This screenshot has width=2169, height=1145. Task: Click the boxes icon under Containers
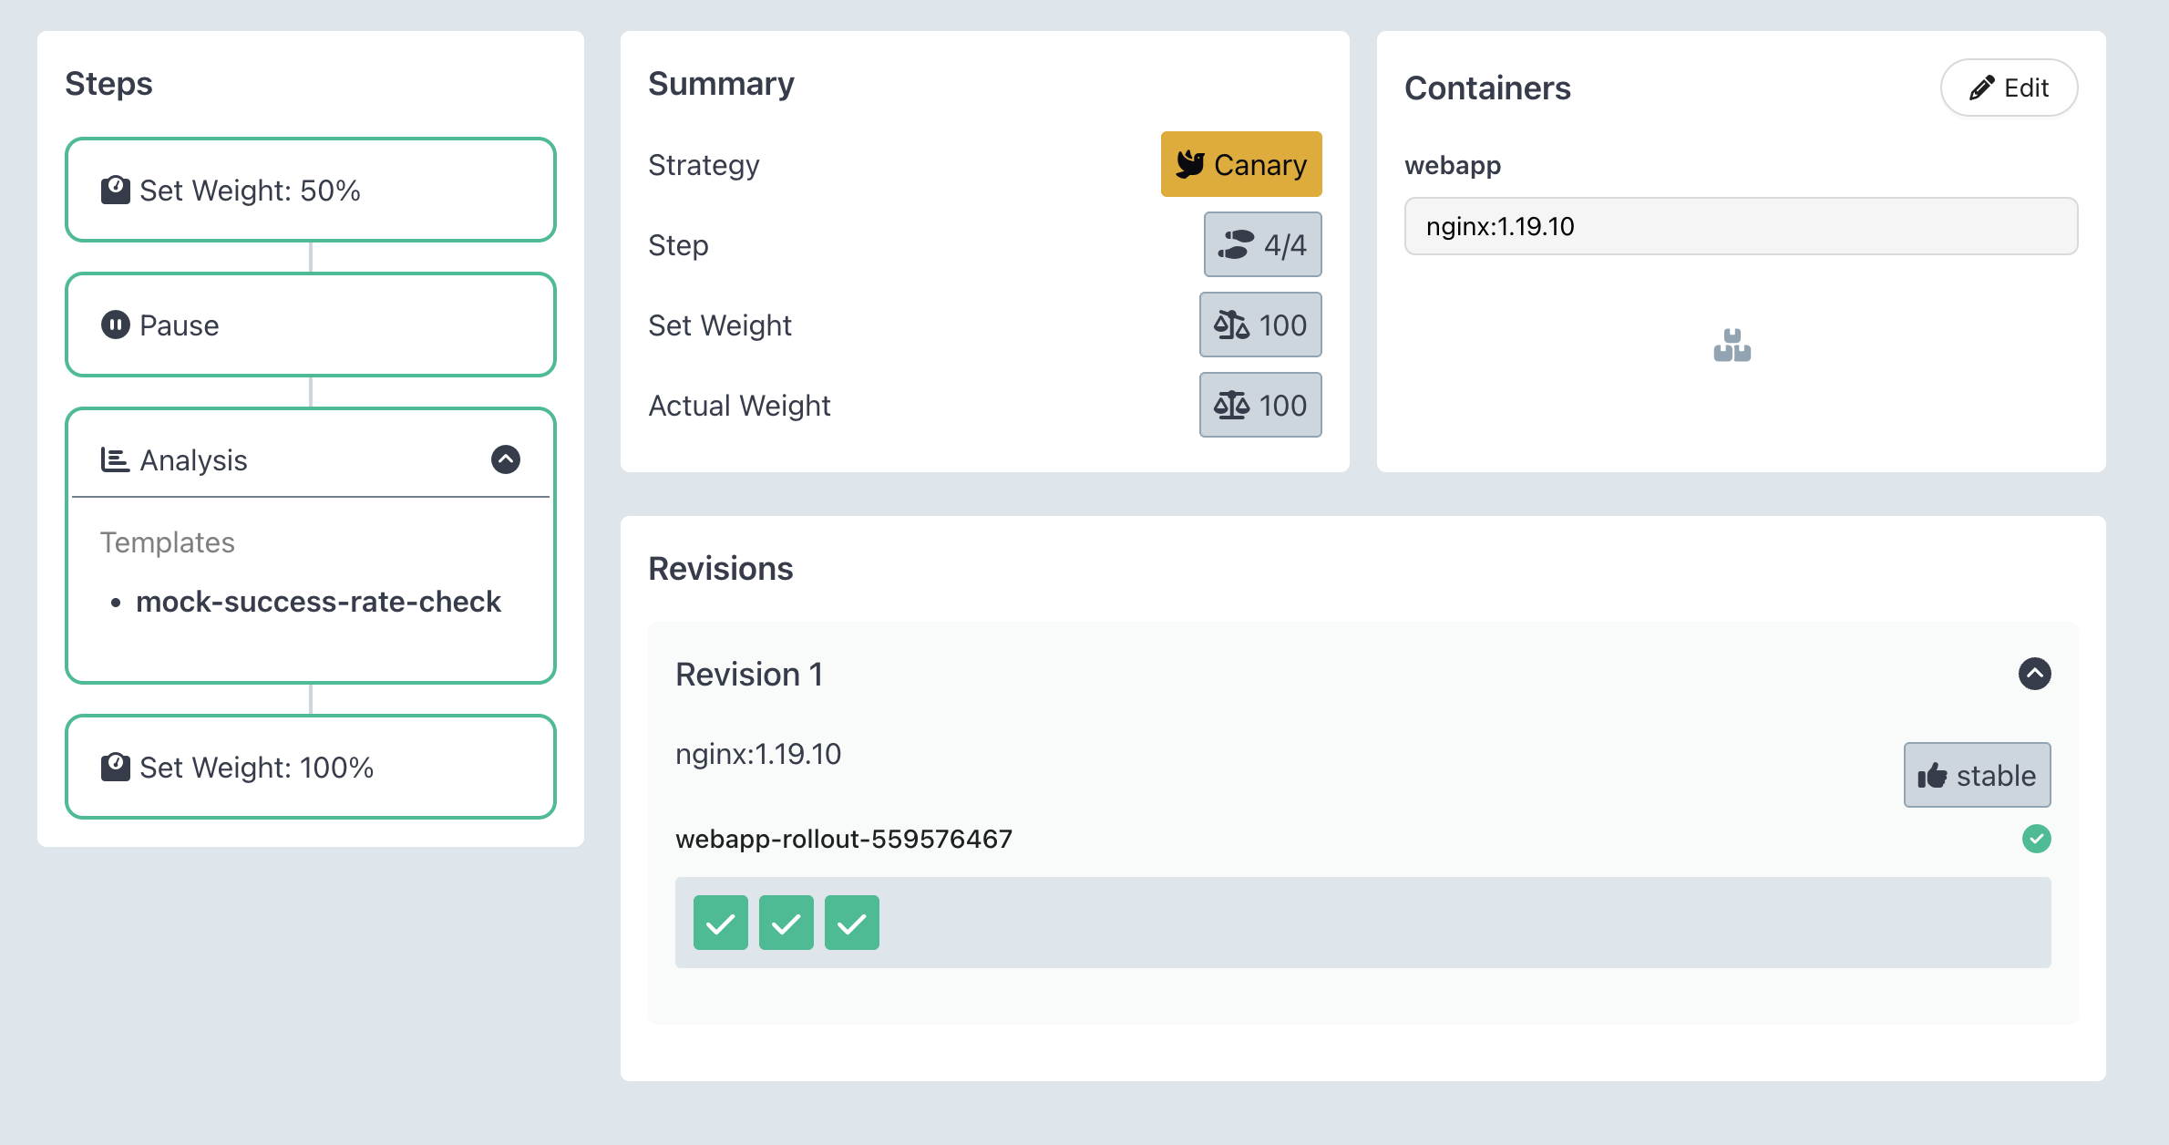tap(1732, 346)
